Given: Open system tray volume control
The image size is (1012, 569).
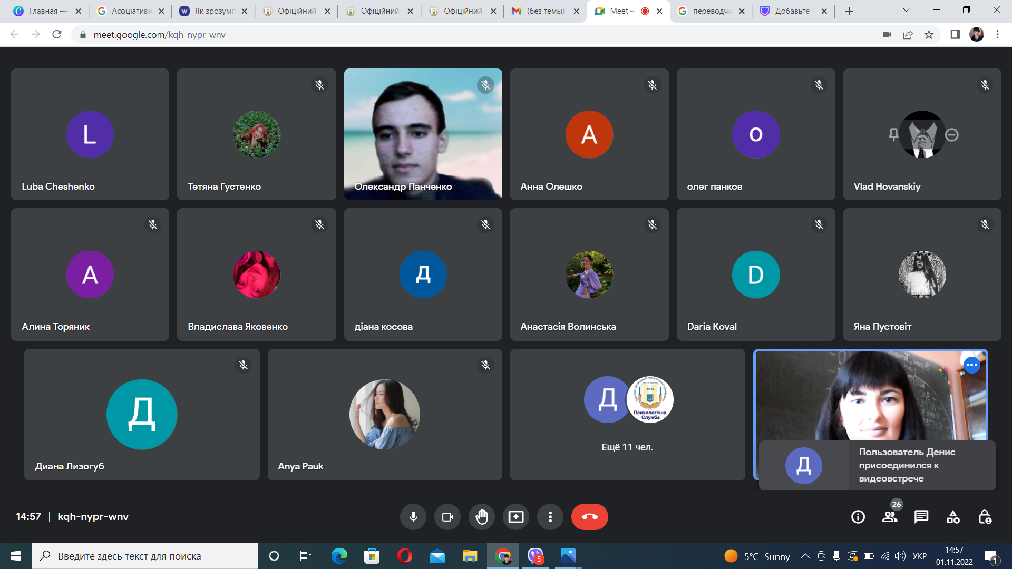Looking at the screenshot, I should pyautogui.click(x=900, y=556).
